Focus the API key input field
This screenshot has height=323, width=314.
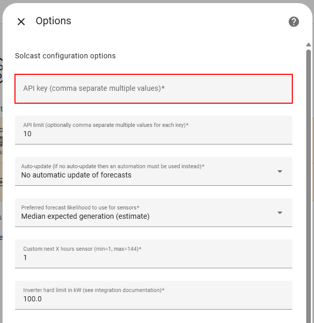coord(154,89)
